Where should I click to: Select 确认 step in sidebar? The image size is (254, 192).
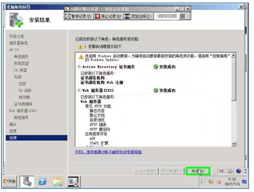pyautogui.click(x=13, y=124)
